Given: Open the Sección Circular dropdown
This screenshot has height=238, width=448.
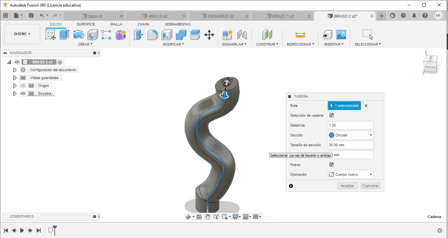Looking at the screenshot, I should (x=351, y=135).
